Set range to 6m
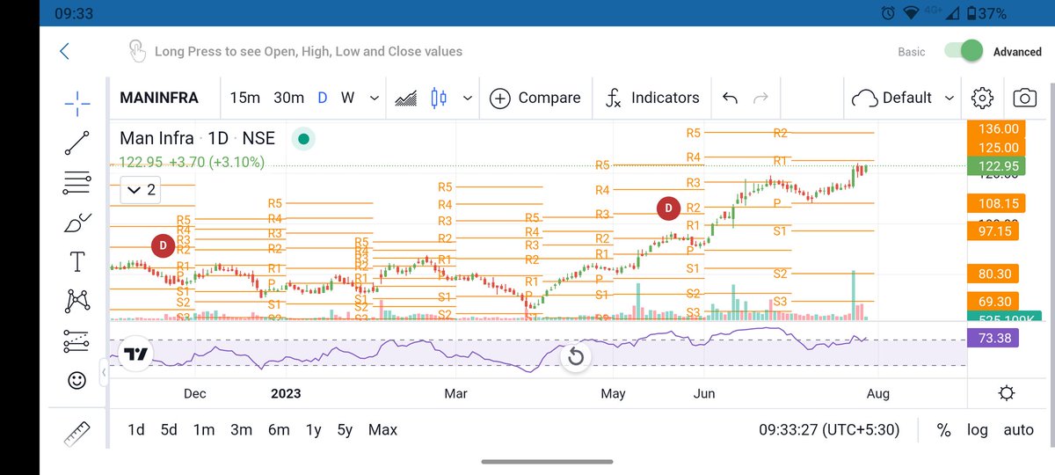 click(279, 430)
